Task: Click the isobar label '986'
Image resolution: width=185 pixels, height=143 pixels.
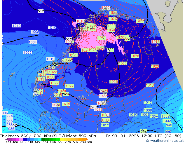Action: click(11, 129)
